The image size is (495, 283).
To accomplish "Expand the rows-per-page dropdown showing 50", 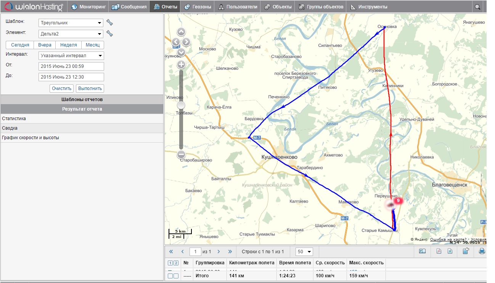I will [304, 251].
